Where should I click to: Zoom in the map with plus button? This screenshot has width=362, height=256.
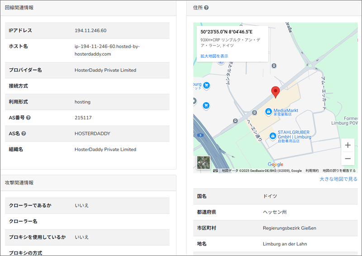[x=348, y=145]
